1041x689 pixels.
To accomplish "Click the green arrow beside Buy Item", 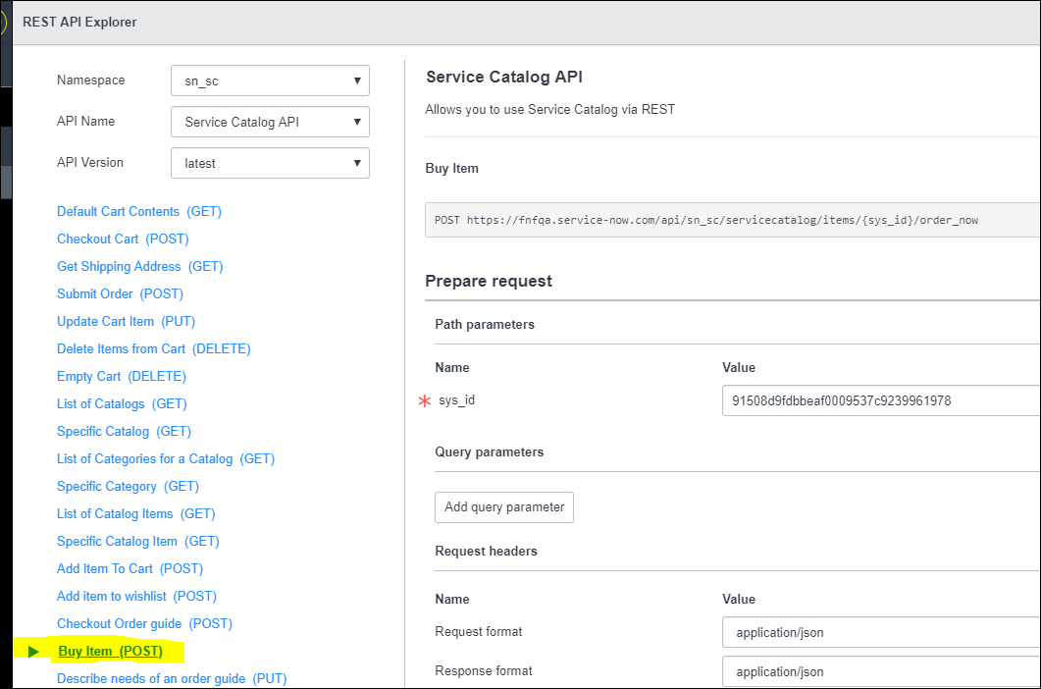I will click(x=34, y=652).
